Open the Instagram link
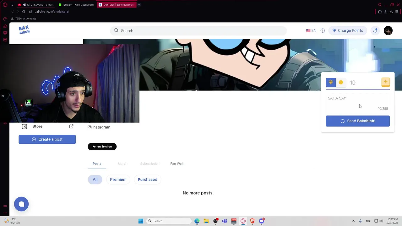 (99, 127)
